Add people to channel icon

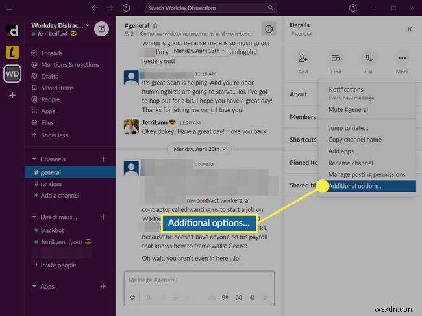pyautogui.click(x=303, y=59)
